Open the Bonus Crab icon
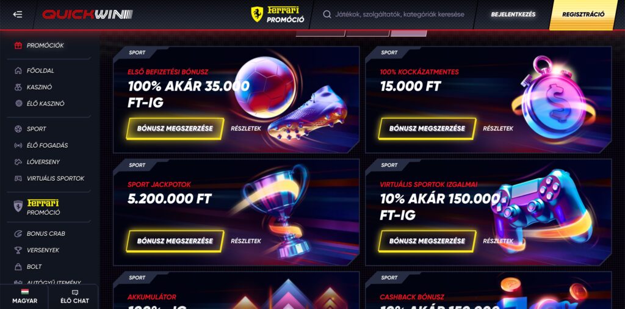Screen dimensions: 625x309 (x=18, y=234)
